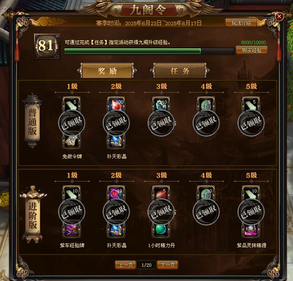Image resolution: width=293 pixels, height=281 pixels.
Task: Go to 下一页 next page
Action: click(168, 265)
